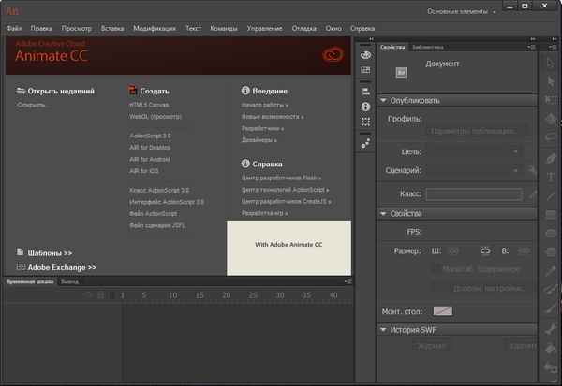Select the PolyStar hexagon tool
The width and height of the screenshot is (562, 386).
(551, 251)
